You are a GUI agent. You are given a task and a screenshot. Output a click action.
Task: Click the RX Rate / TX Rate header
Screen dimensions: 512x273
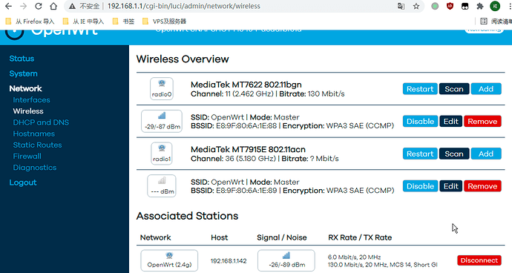click(x=360, y=237)
